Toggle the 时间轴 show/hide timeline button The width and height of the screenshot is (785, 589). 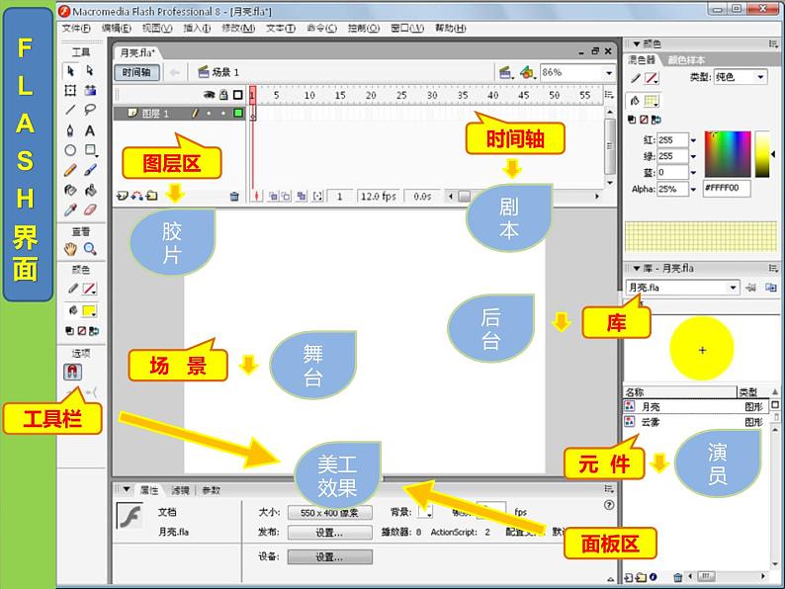tap(137, 72)
